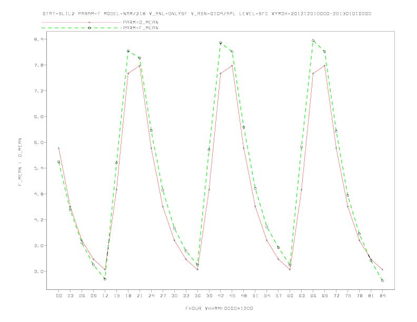Click the y-axis tick value 6.6

[38, 117]
